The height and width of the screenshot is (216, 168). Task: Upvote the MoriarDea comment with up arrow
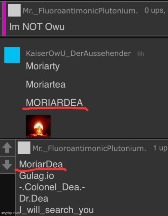click(x=7, y=148)
